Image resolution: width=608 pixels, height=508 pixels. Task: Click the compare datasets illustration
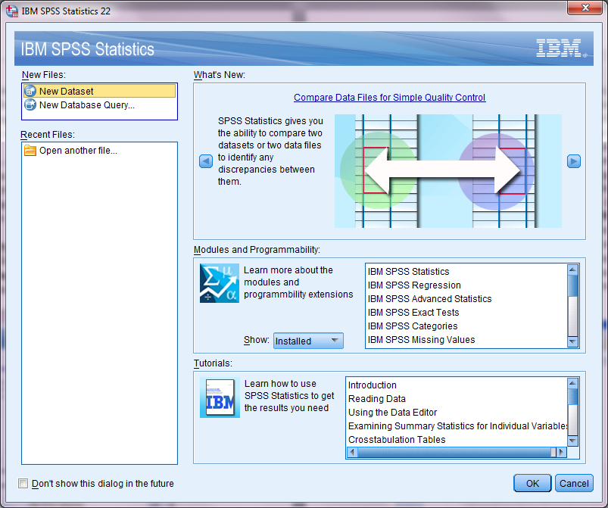pyautogui.click(x=447, y=170)
